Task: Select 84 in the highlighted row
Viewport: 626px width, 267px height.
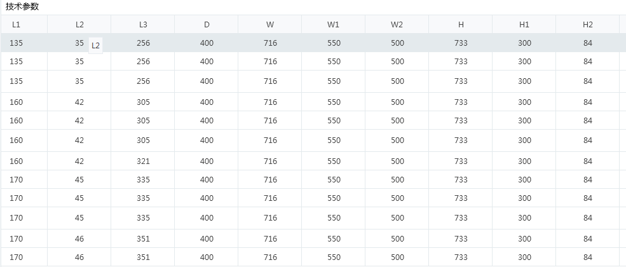Action: pos(588,43)
